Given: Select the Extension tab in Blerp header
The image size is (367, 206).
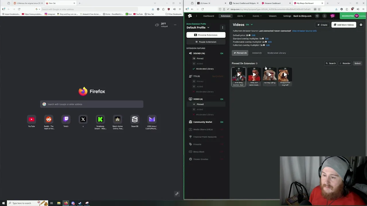Looking at the screenshot, I should coord(226,16).
